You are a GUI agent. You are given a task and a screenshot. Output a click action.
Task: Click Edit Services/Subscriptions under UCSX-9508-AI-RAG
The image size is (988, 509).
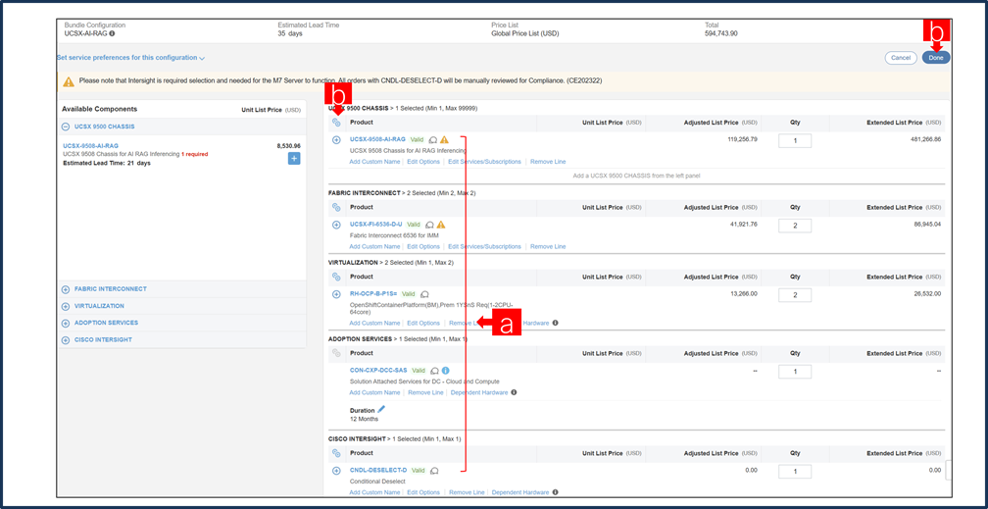[484, 162]
